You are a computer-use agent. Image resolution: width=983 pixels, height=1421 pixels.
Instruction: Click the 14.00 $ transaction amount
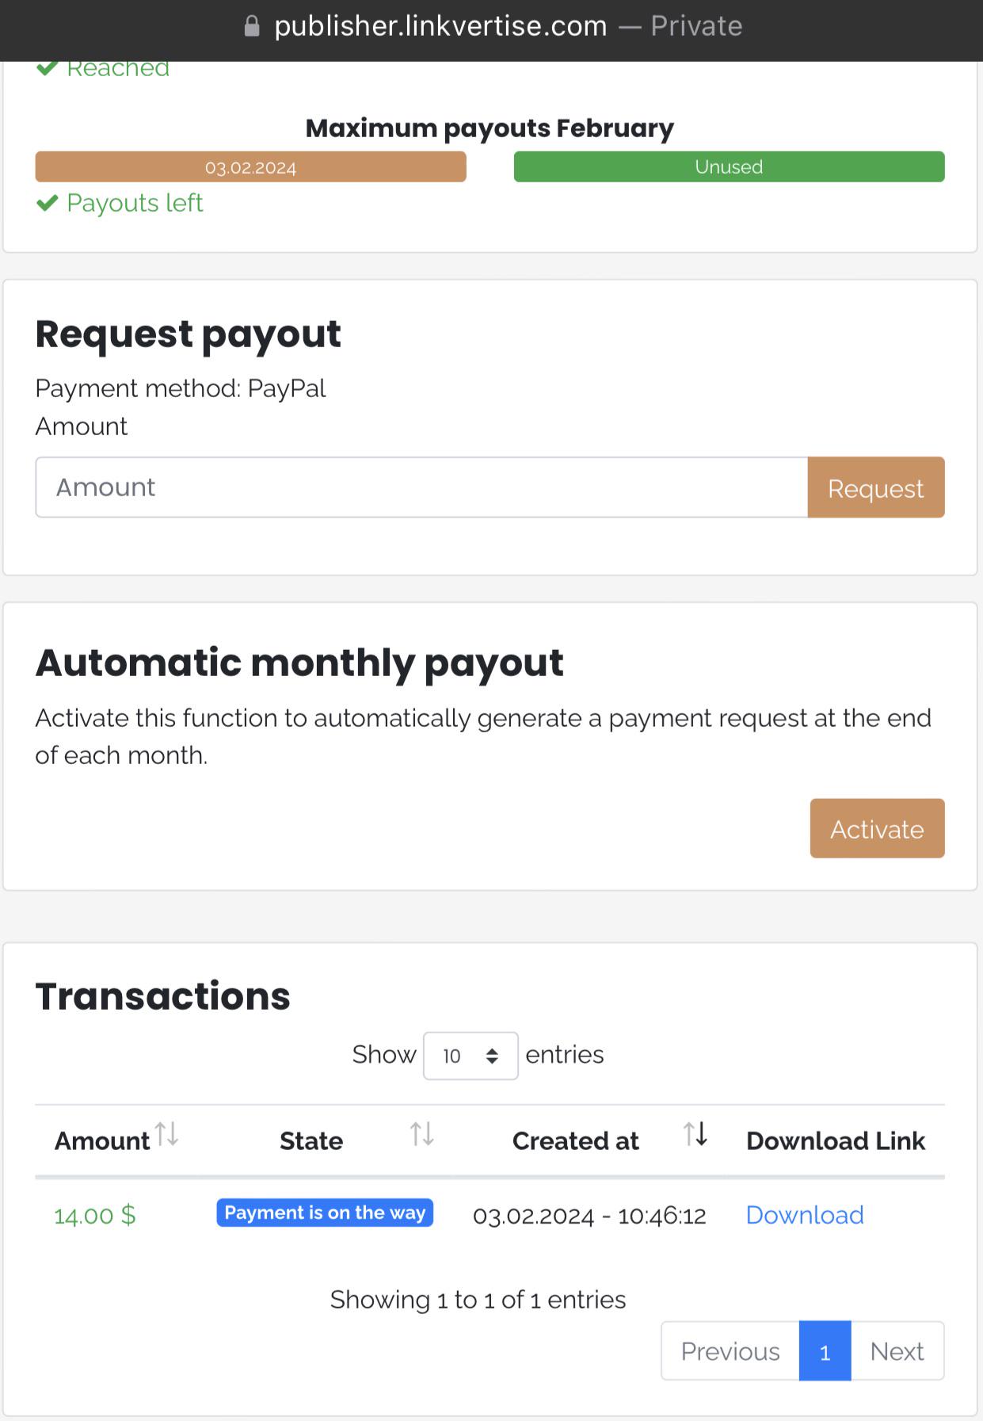pos(95,1216)
